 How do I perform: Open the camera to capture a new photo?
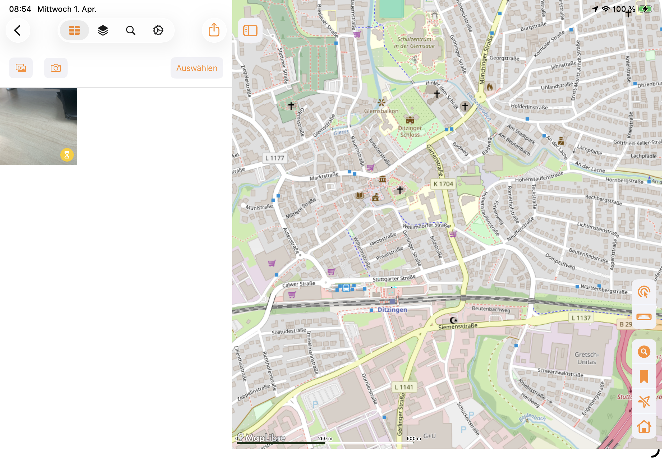pyautogui.click(x=56, y=68)
